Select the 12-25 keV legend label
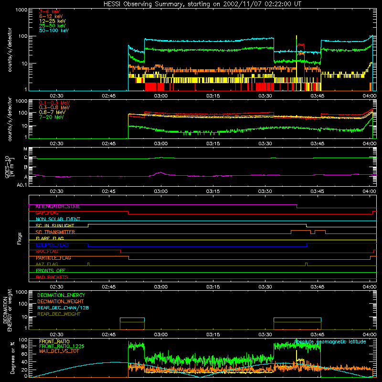The width and height of the screenshot is (382, 382). tap(53, 21)
